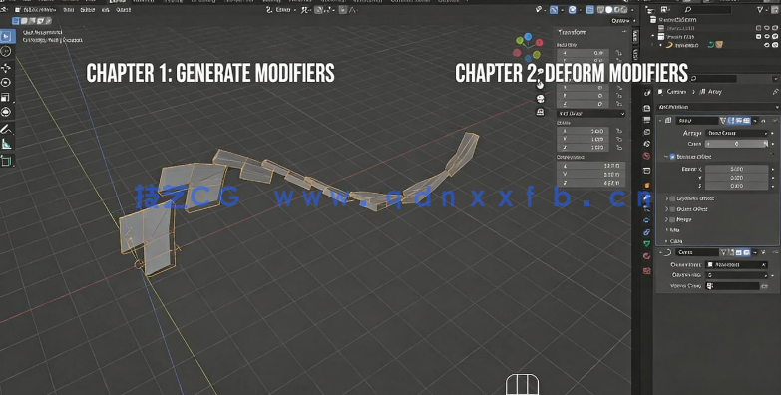Image resolution: width=781 pixels, height=395 pixels.
Task: Open the Texture properties tab
Action: click(647, 271)
